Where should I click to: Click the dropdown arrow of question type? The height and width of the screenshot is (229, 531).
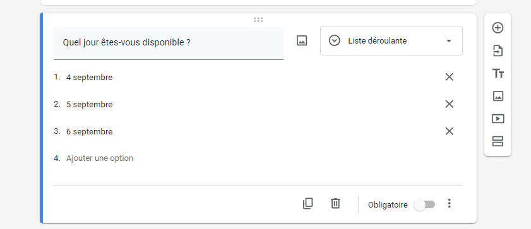point(449,41)
